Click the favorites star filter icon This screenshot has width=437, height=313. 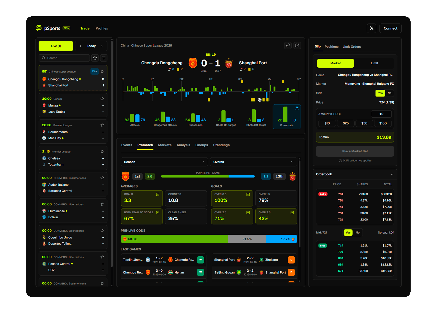[95, 58]
